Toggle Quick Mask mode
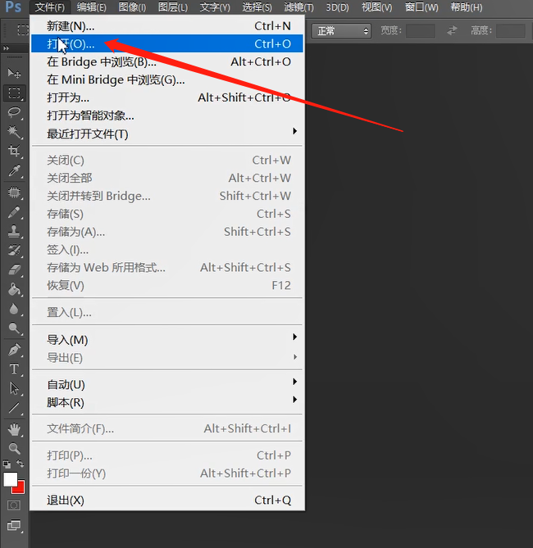533x548 pixels. point(14,505)
